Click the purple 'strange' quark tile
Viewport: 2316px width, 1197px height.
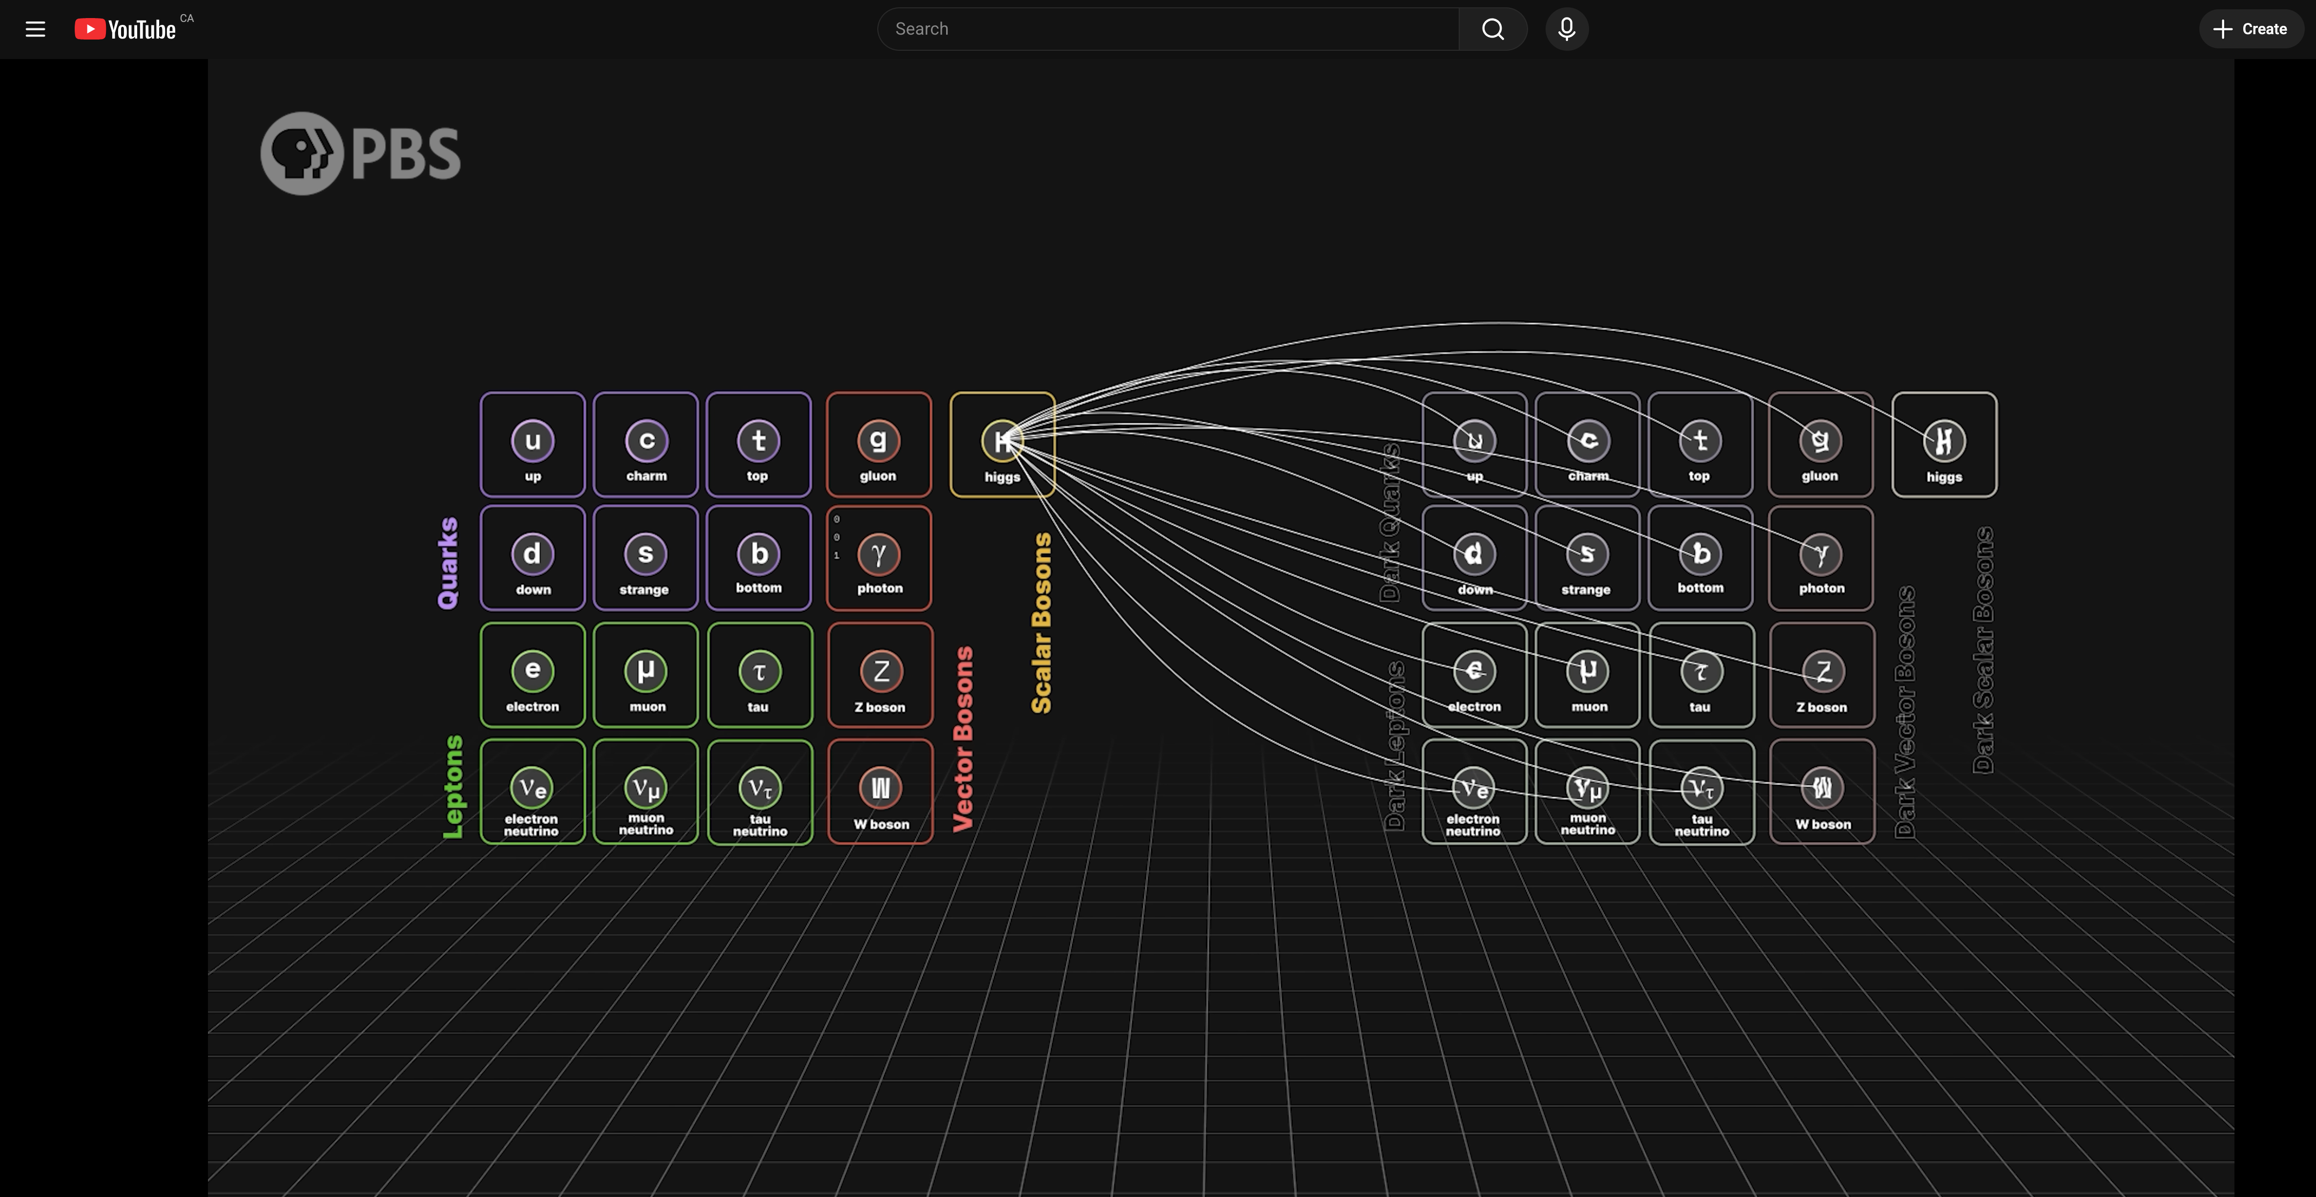click(x=645, y=557)
